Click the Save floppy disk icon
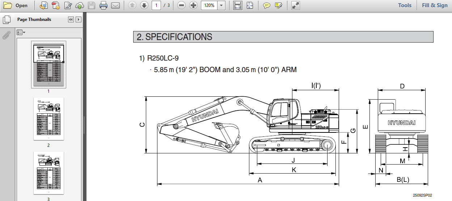The image size is (452, 201). 92,5
